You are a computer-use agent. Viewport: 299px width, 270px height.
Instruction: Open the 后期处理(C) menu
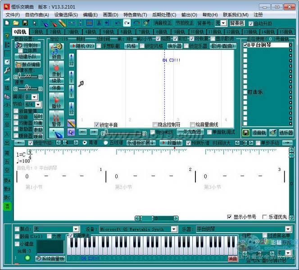tap(164, 15)
